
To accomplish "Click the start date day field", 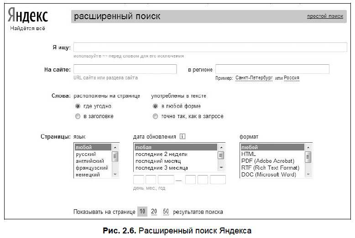I will click(139, 180).
